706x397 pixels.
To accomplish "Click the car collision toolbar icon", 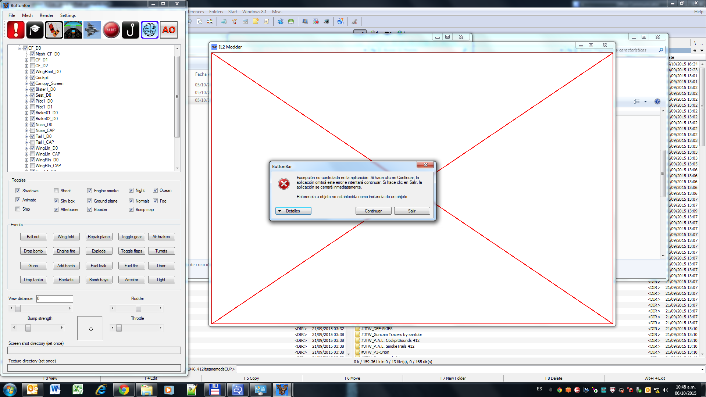I will pyautogui.click(x=54, y=30).
